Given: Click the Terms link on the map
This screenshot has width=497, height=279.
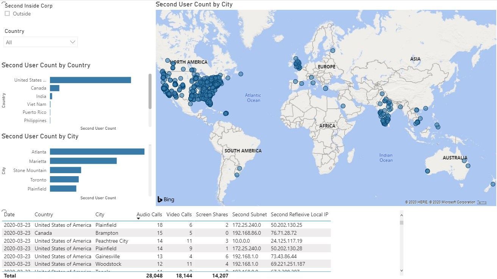Looking at the screenshot, I should 481,202.
